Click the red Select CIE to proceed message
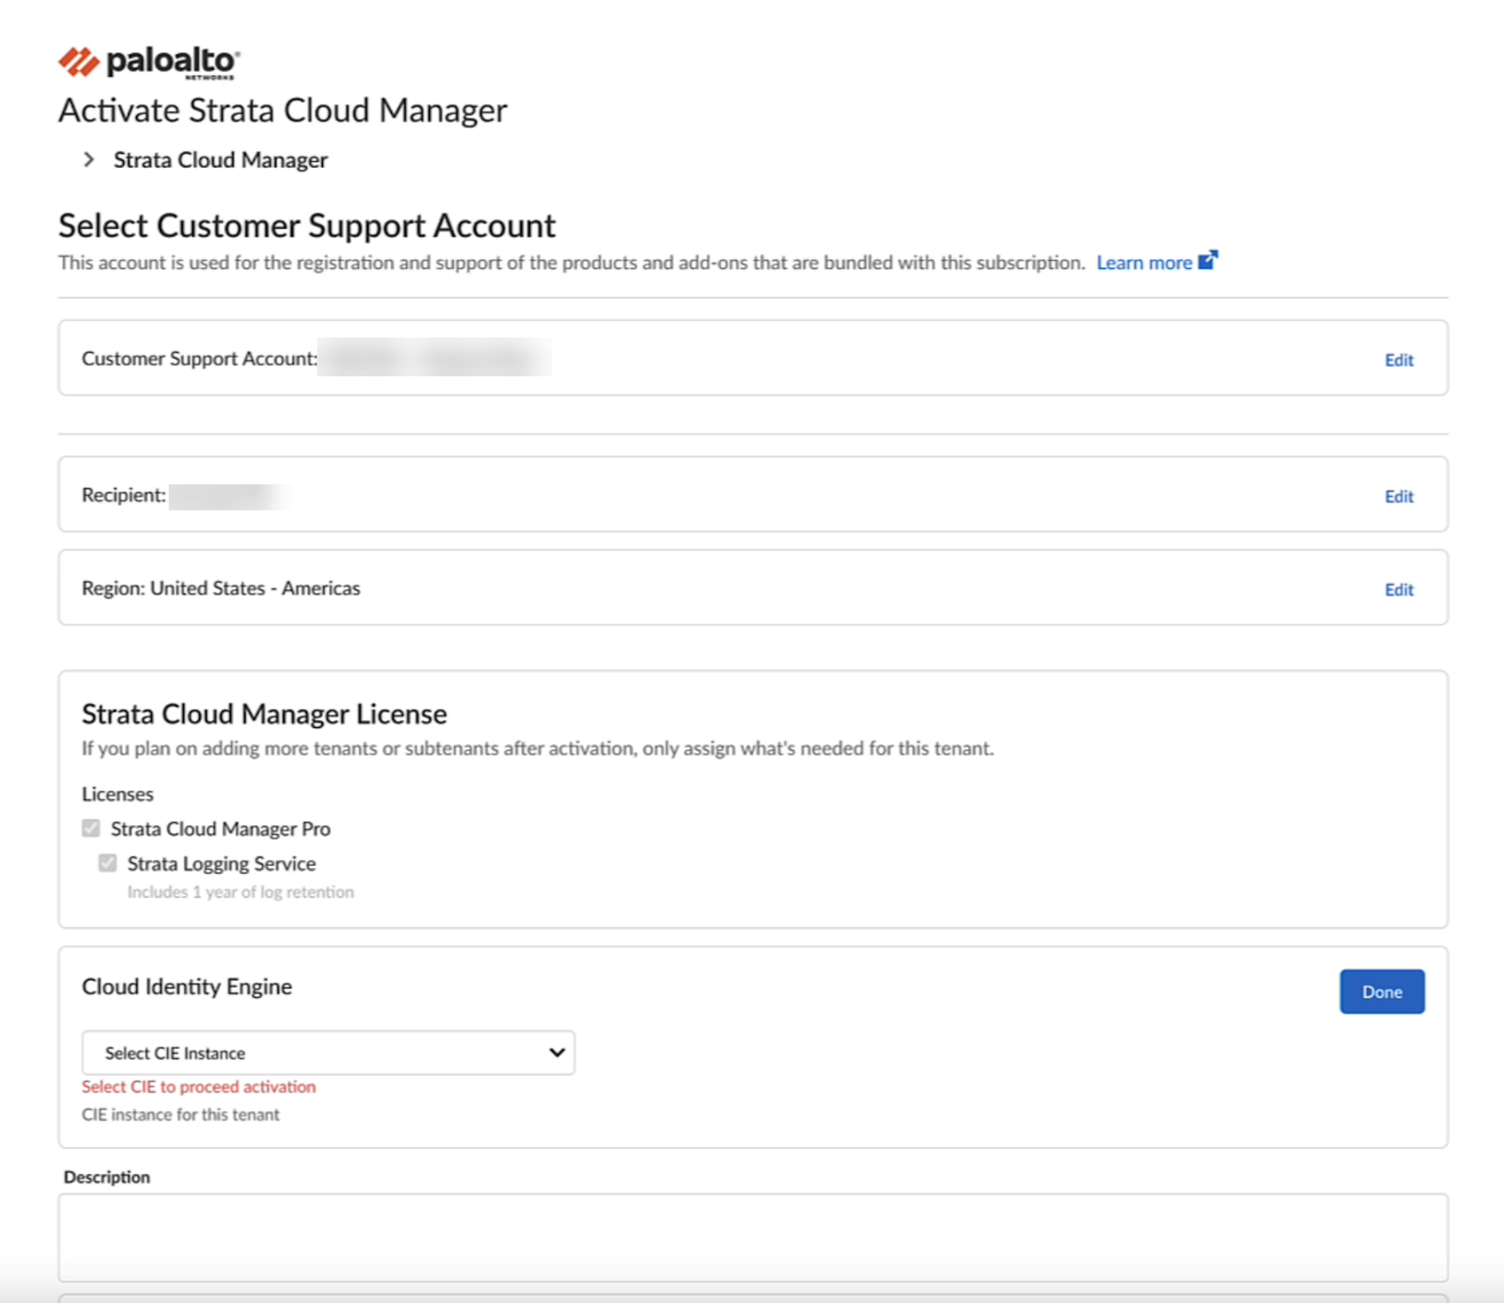Image resolution: width=1504 pixels, height=1303 pixels. coord(198,1086)
